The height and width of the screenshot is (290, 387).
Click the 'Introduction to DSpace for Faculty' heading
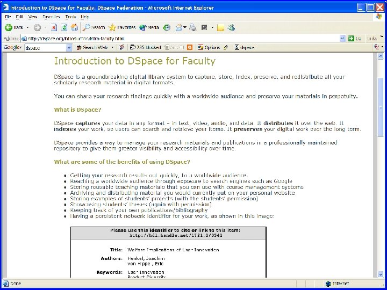coord(135,61)
